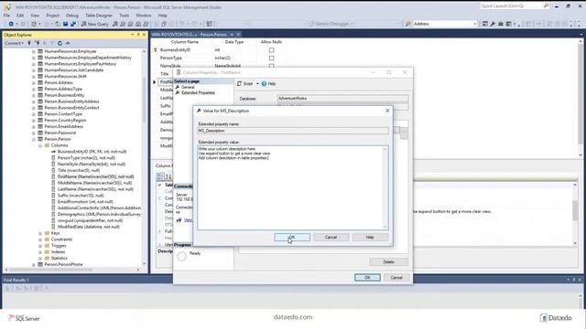Click the column icon beside FirstName tree node

[x=53, y=176]
